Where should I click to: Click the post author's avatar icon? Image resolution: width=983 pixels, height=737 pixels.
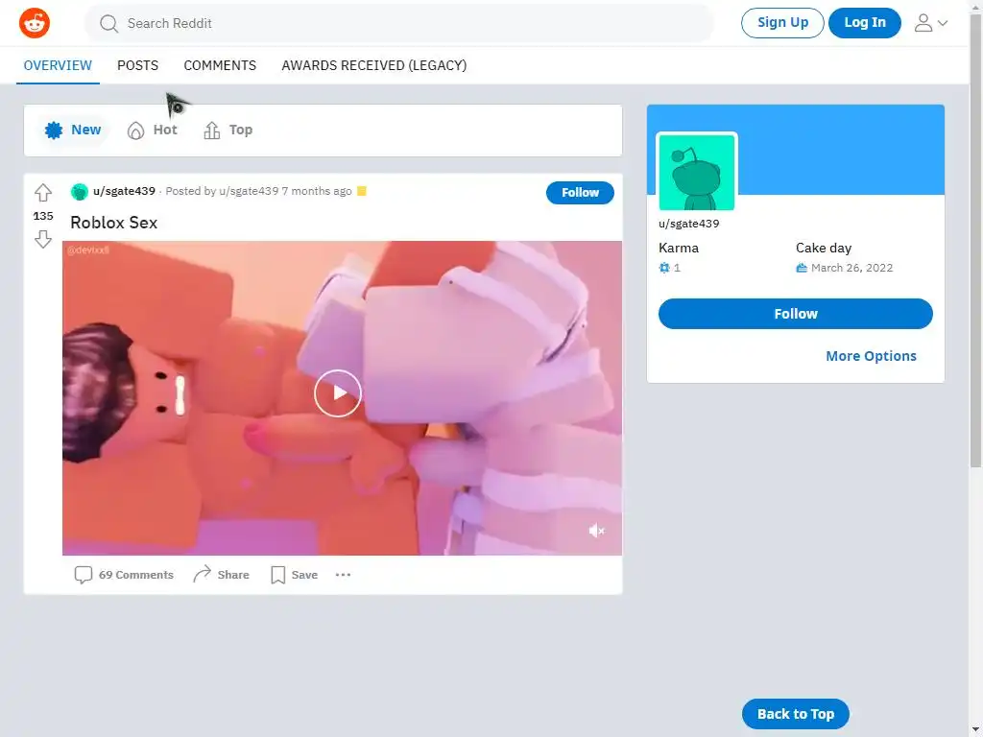click(79, 192)
